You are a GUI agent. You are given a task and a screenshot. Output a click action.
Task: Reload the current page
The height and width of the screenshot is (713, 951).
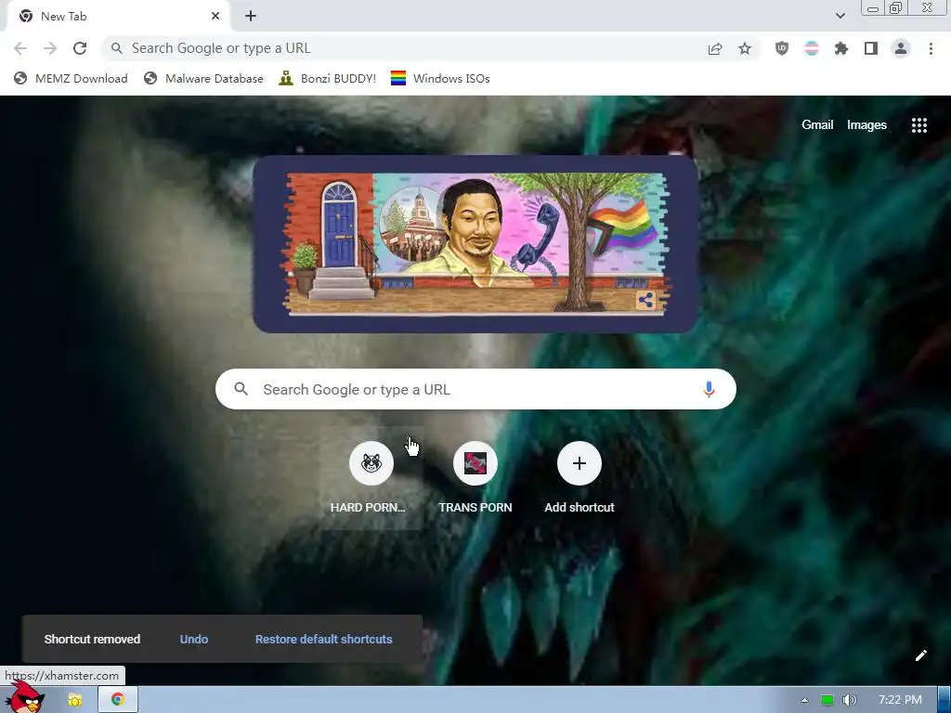(x=80, y=48)
